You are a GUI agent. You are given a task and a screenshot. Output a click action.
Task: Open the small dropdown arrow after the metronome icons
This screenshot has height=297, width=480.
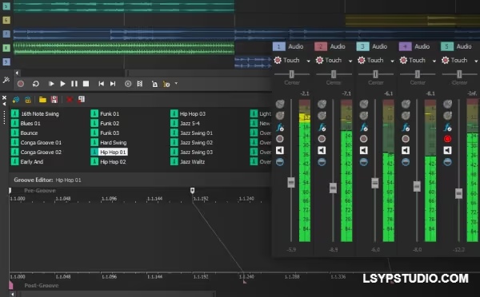[x=176, y=83]
